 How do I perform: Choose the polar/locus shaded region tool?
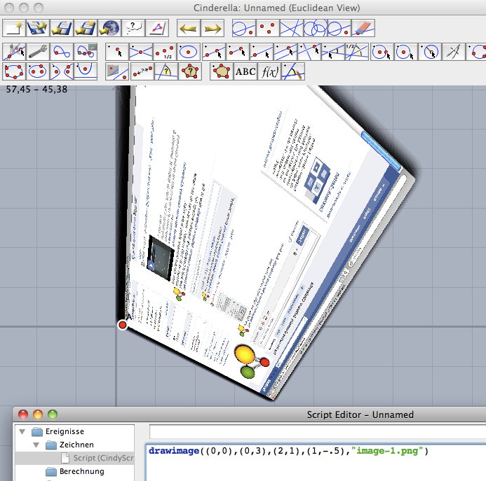pyautogui.click(x=117, y=71)
